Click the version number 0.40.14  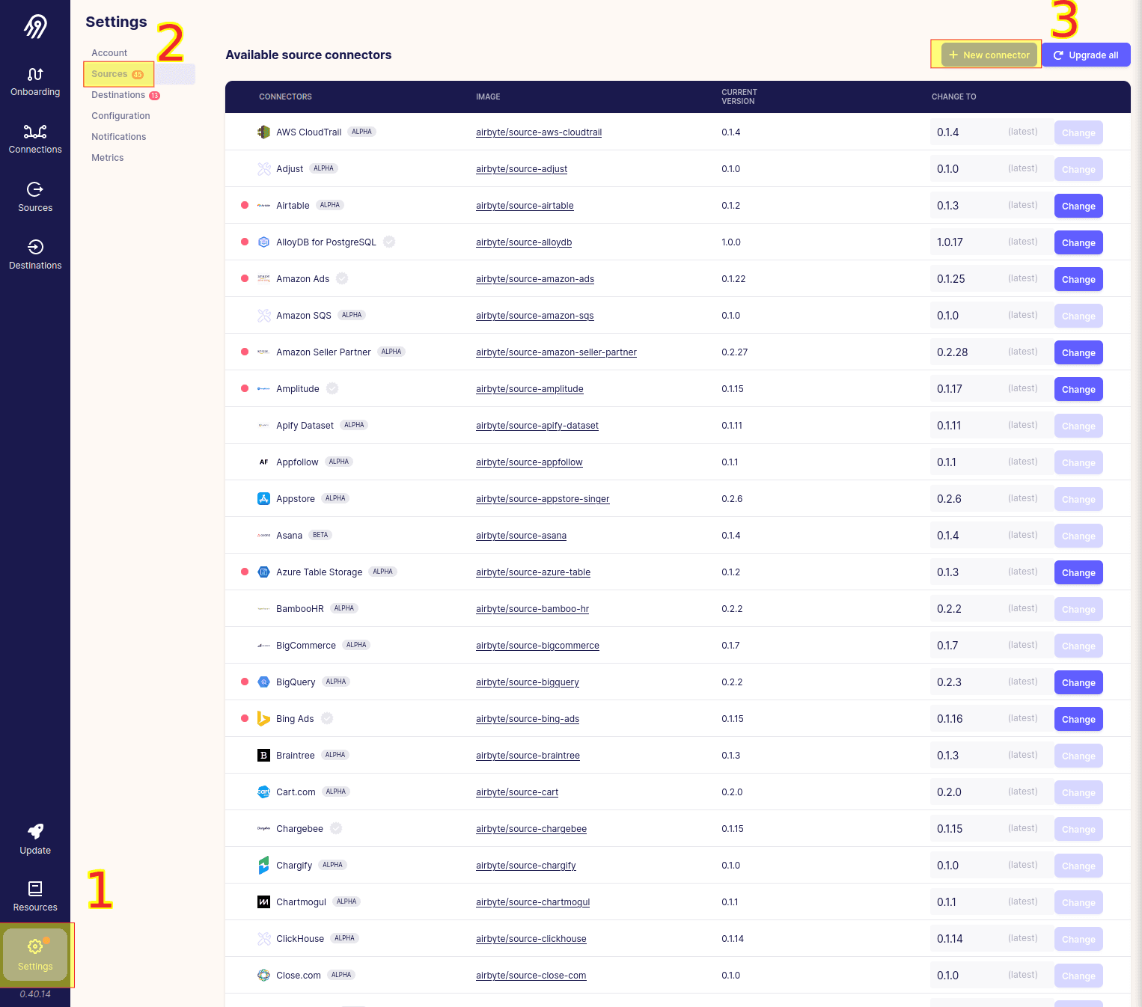[x=35, y=994]
